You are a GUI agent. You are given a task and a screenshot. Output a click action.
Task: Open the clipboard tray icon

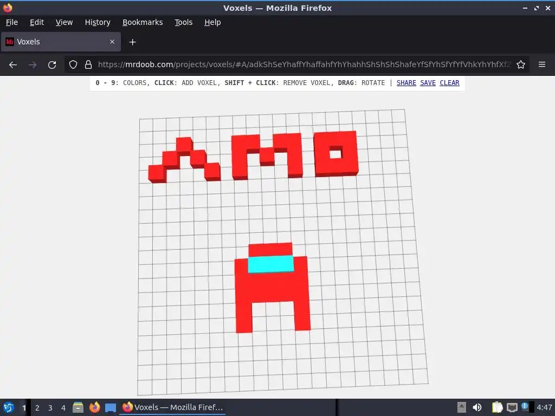(497, 407)
